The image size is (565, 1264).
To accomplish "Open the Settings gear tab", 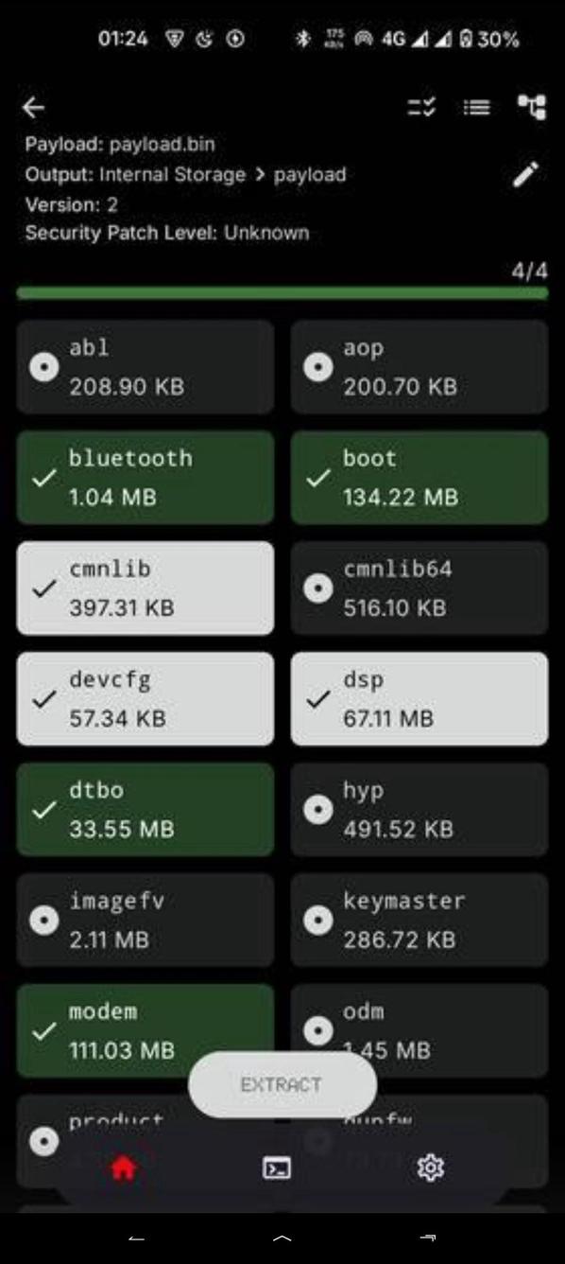I will tap(432, 1167).
